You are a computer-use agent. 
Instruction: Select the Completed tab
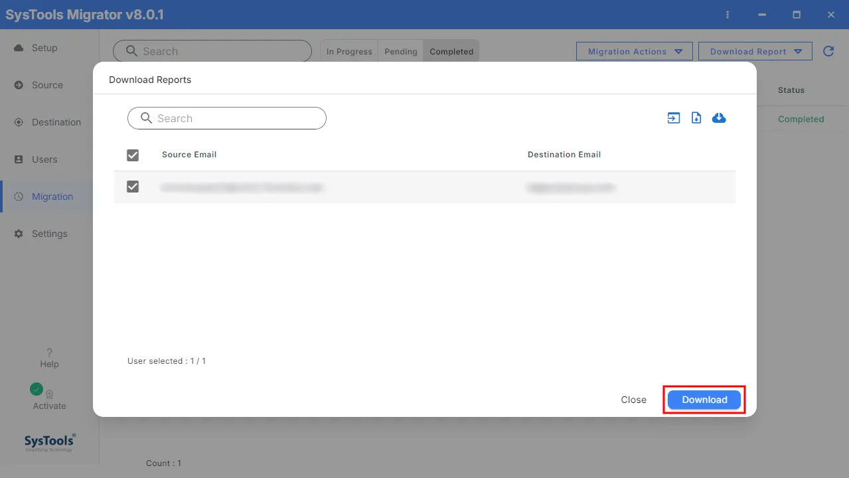pyautogui.click(x=451, y=51)
